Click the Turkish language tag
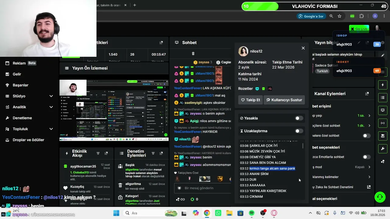Viewport: 390px width, 219px height. 322,71
